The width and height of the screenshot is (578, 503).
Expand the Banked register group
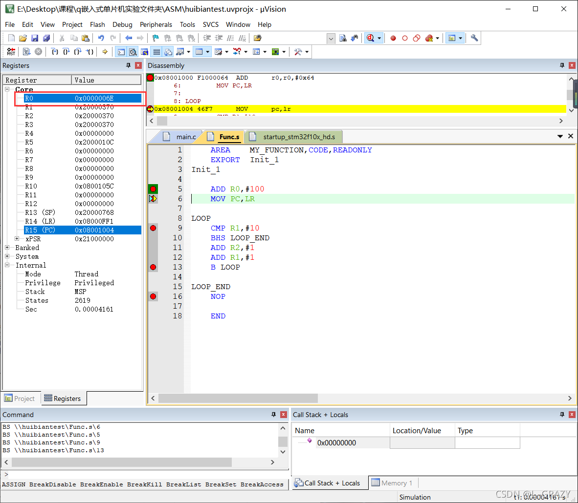click(x=7, y=248)
